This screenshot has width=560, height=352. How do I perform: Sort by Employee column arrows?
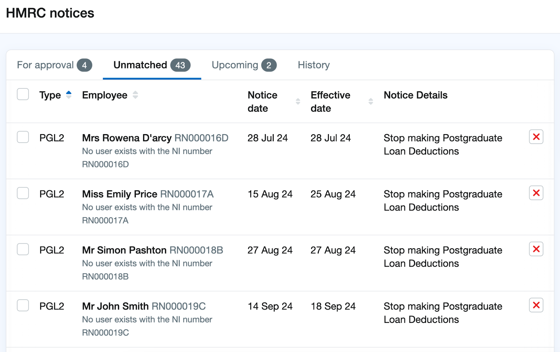[135, 95]
